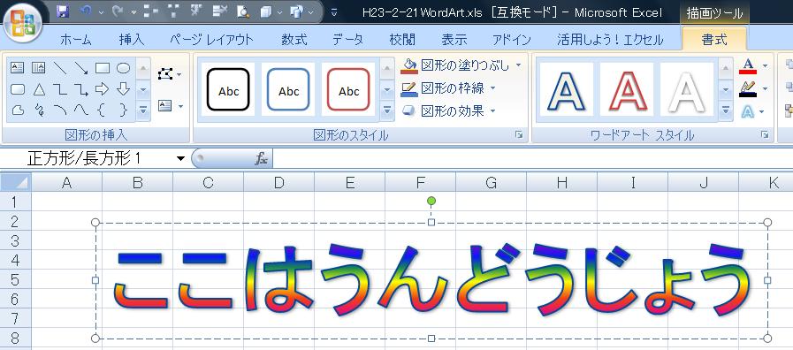793x350 pixels.
Task: Select the rectangle shape
Action: (103, 68)
